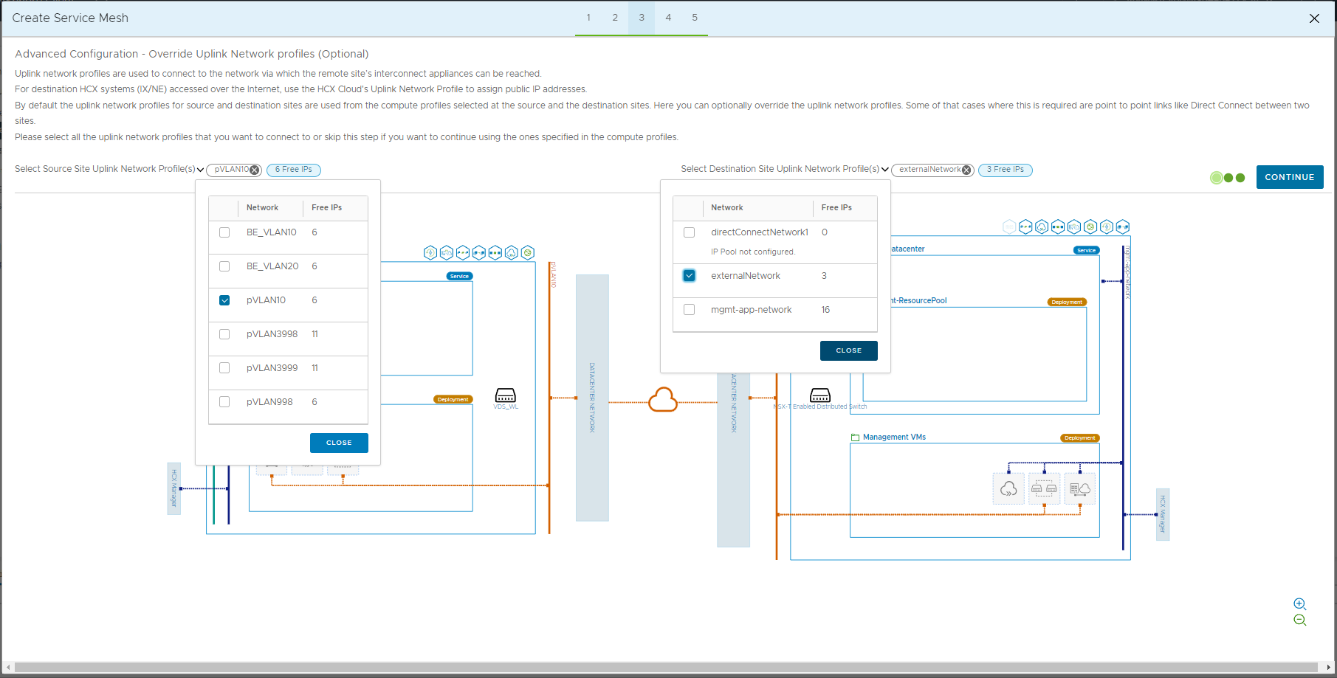Click the directConnectNetwork1 network name

click(760, 232)
